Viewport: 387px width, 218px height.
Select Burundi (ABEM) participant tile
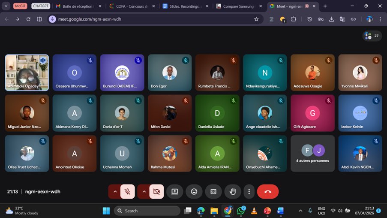pos(122,73)
